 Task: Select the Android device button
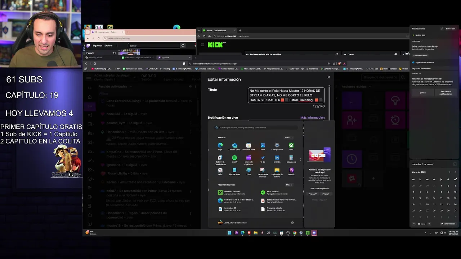[312, 194]
